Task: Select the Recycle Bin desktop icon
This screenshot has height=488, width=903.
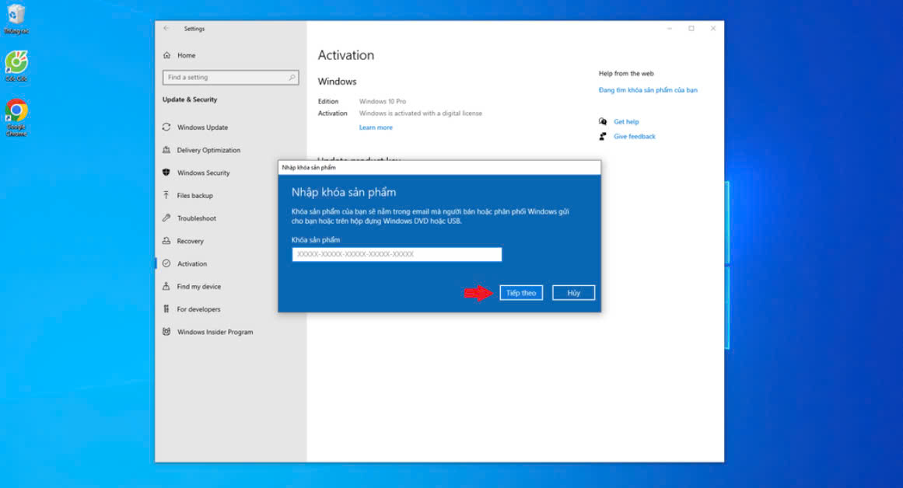Action: [x=16, y=19]
